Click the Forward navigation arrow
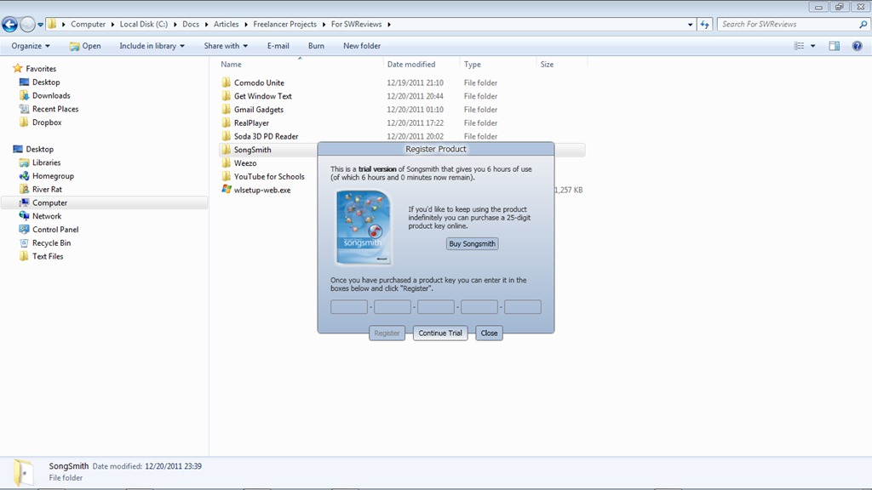This screenshot has width=872, height=490. pyautogui.click(x=26, y=25)
